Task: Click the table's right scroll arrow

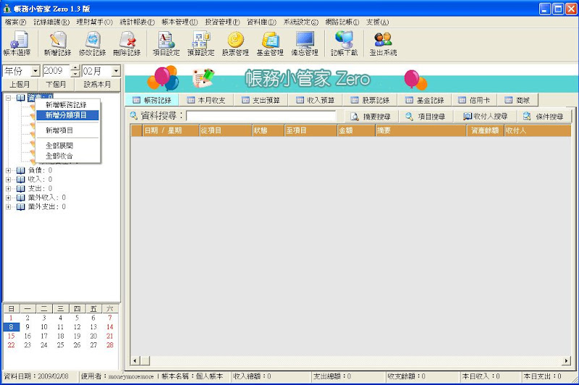Action: pyautogui.click(x=566, y=360)
